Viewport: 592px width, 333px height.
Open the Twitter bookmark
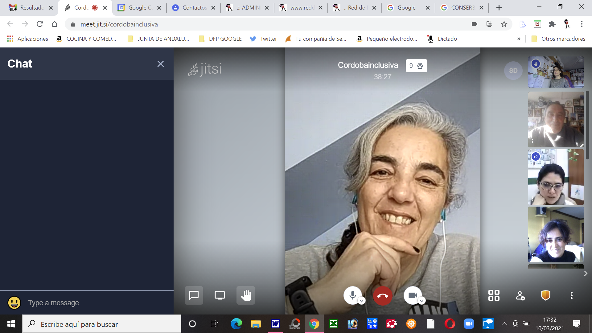263,39
